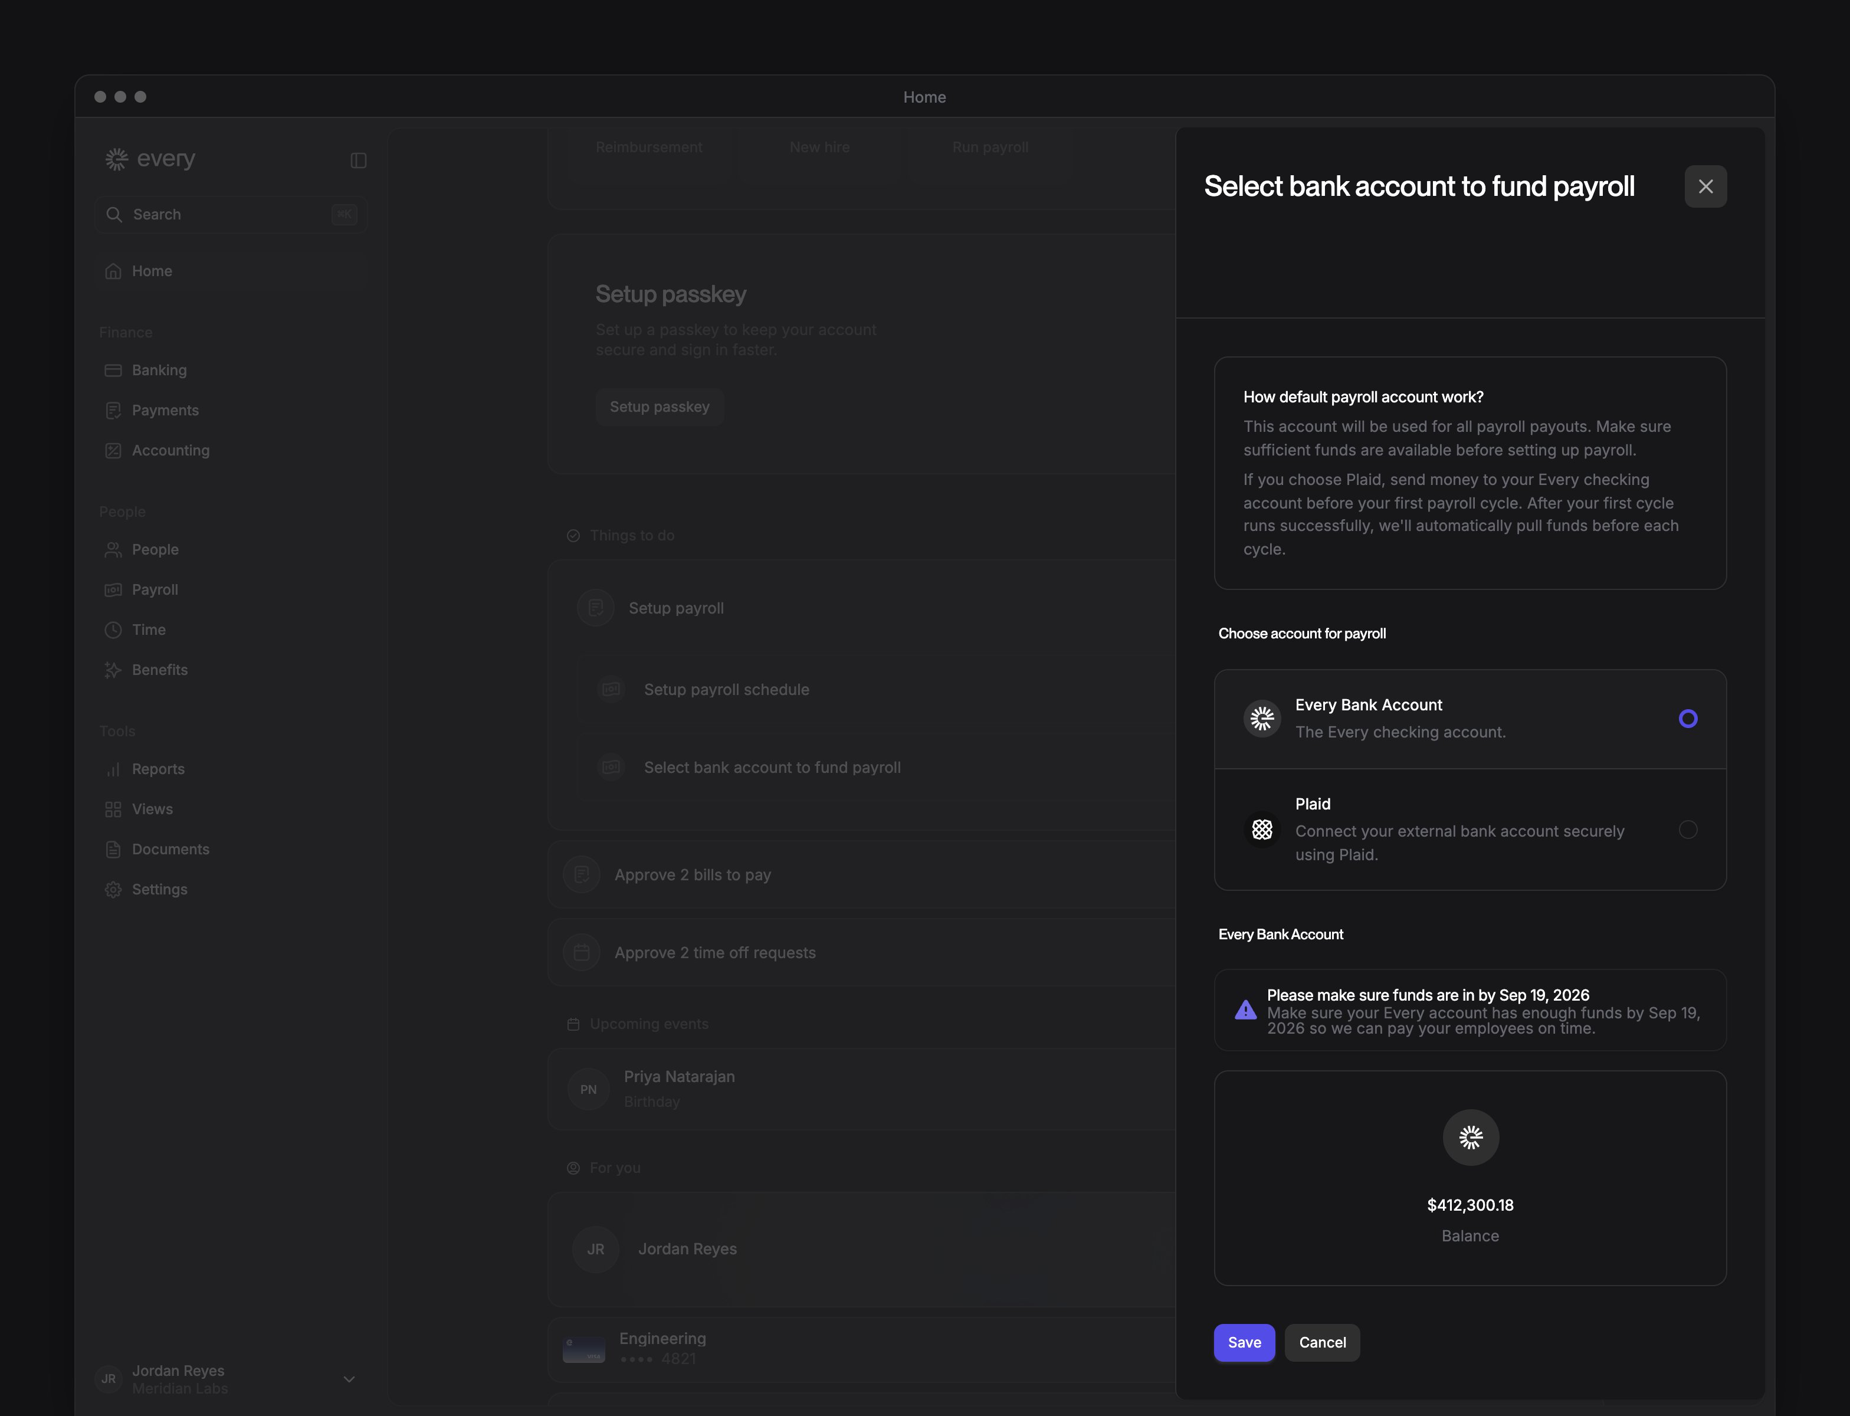The image size is (1850, 1416).
Task: Open Accounting in the sidebar
Action: click(x=231, y=450)
